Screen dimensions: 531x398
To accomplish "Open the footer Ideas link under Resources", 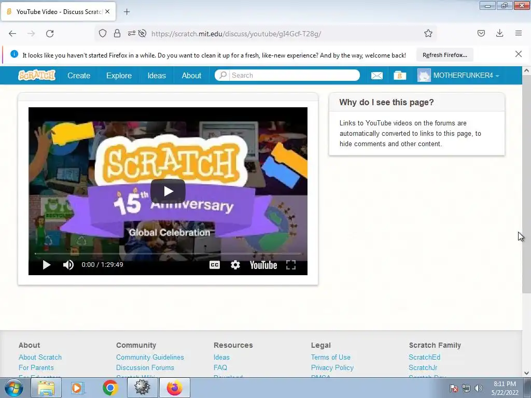I will (221, 358).
